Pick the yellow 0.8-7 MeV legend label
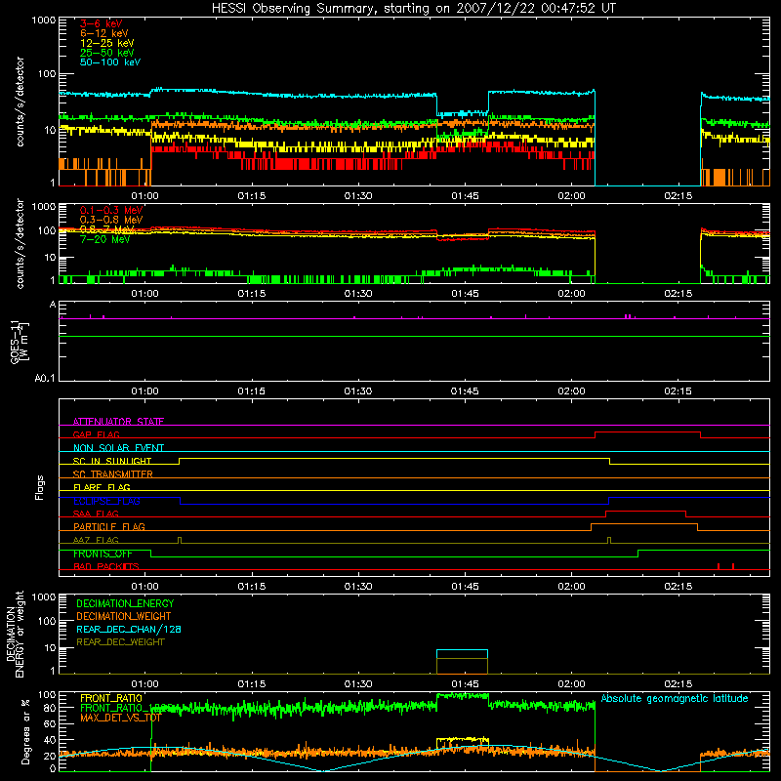781x781 pixels. click(107, 229)
